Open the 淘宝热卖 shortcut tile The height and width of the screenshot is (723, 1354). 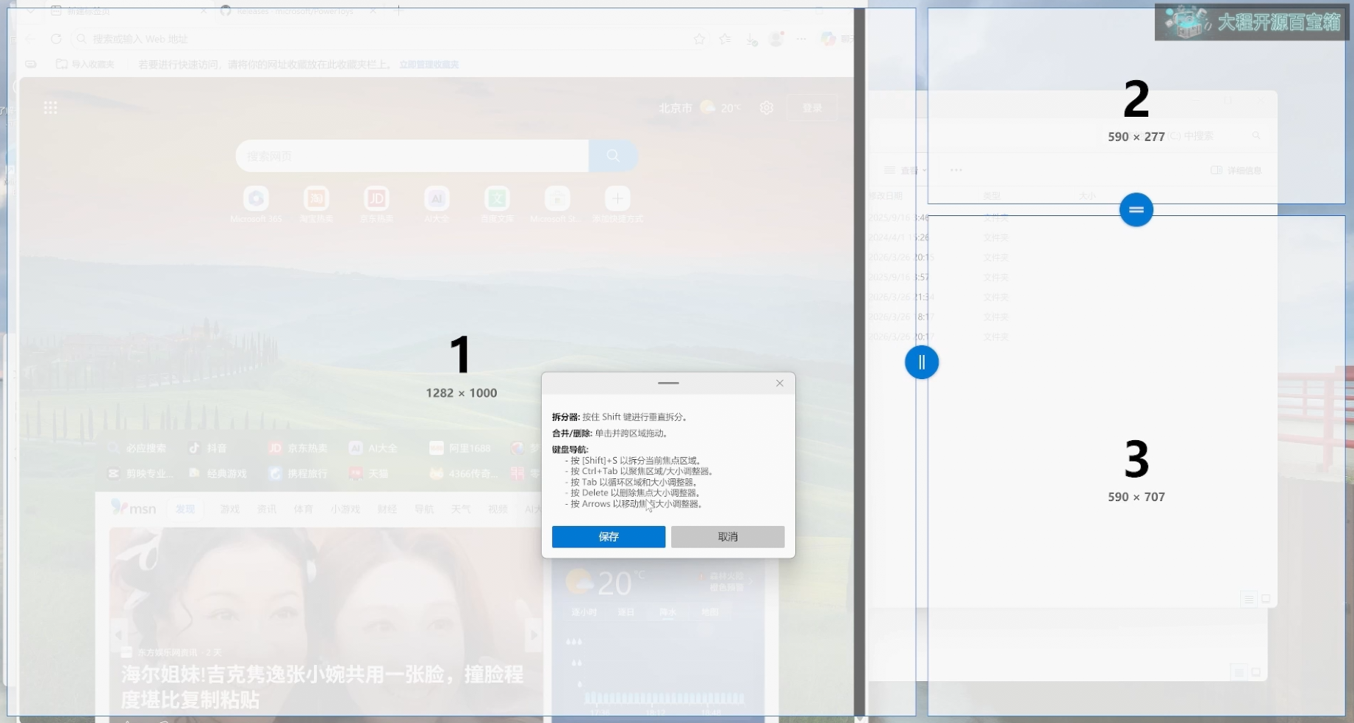[x=316, y=204]
